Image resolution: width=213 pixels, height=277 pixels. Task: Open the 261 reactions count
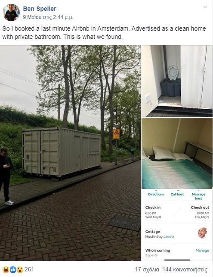pos(29,269)
